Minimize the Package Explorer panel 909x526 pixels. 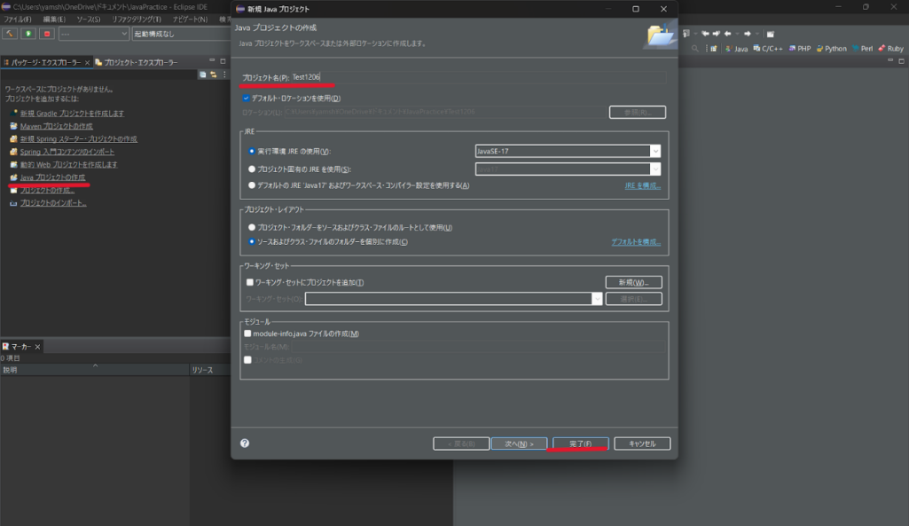[x=212, y=61]
